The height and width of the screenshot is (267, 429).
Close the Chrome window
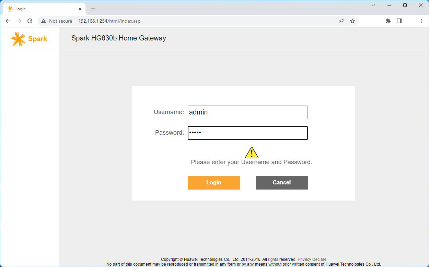[x=421, y=5]
